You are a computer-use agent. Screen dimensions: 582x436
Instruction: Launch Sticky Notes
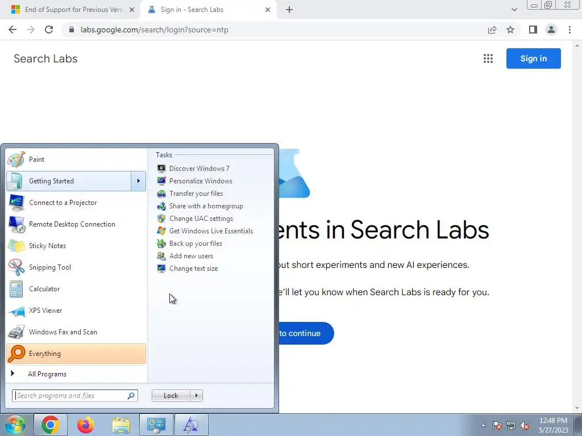pyautogui.click(x=76, y=246)
